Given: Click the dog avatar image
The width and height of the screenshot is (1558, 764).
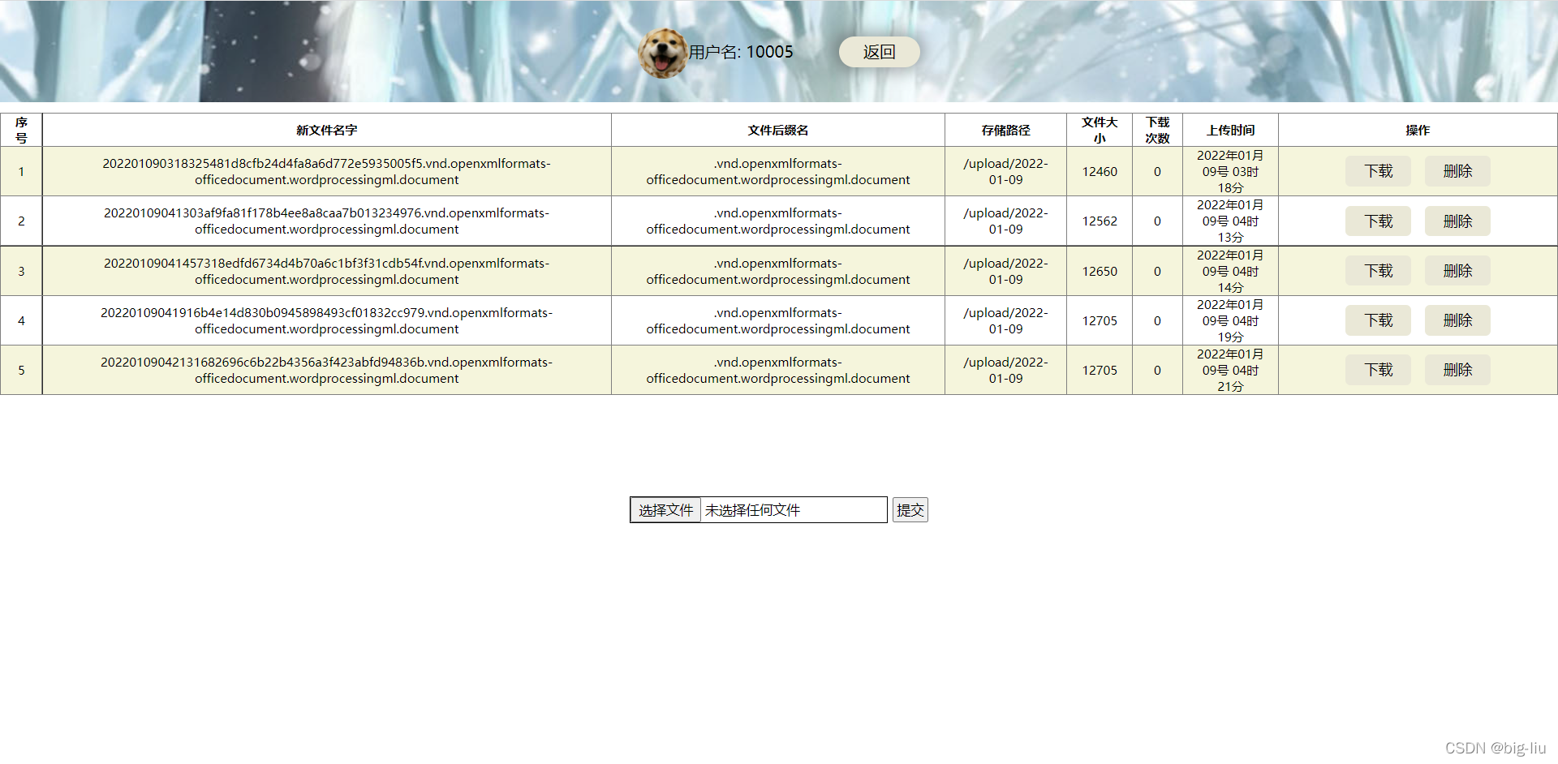Looking at the screenshot, I should tap(663, 53).
